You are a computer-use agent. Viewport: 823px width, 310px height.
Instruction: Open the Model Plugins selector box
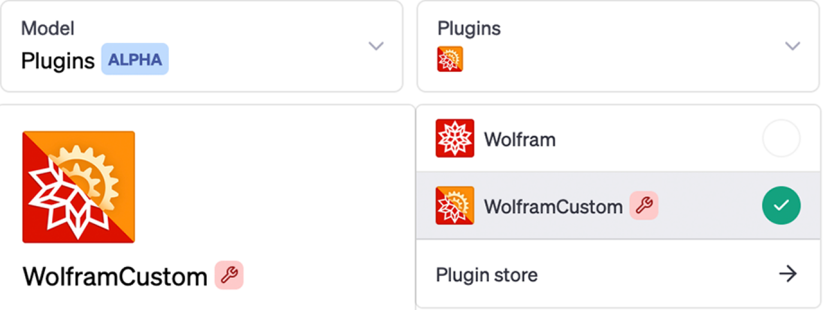[202, 46]
